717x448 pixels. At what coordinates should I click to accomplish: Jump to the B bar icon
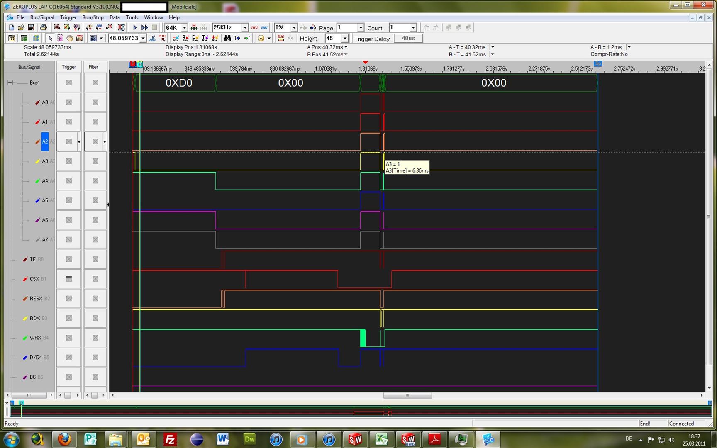click(x=195, y=38)
